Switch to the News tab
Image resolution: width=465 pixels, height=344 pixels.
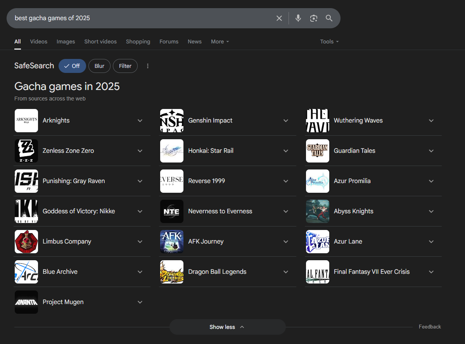coord(195,41)
